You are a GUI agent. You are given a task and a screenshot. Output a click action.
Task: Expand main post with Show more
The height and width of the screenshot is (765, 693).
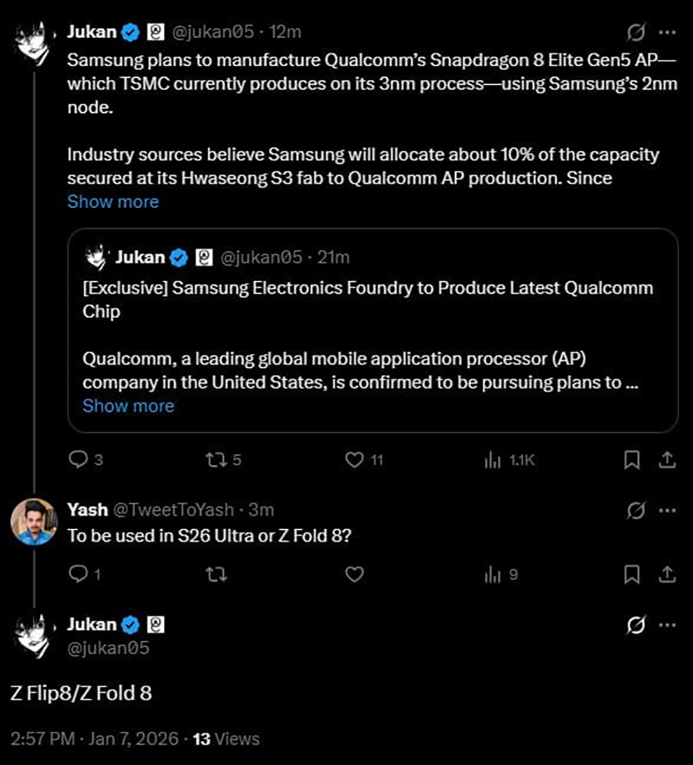pyautogui.click(x=113, y=201)
